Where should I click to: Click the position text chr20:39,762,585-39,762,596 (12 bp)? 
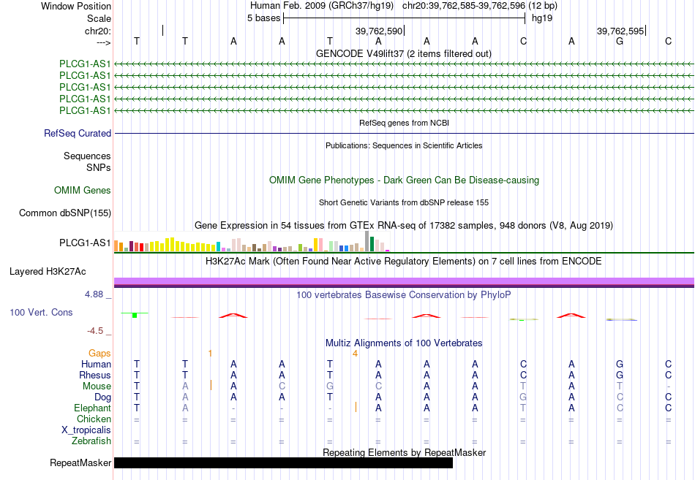pos(480,6)
